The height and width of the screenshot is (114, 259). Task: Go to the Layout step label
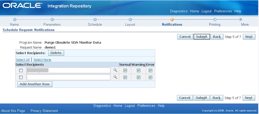[130, 25]
